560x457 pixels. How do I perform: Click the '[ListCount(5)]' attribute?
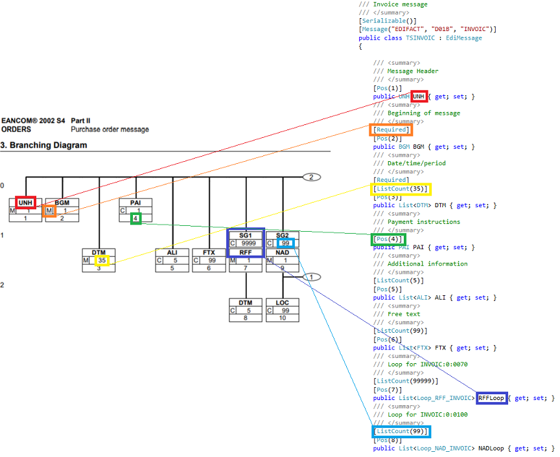(x=399, y=280)
